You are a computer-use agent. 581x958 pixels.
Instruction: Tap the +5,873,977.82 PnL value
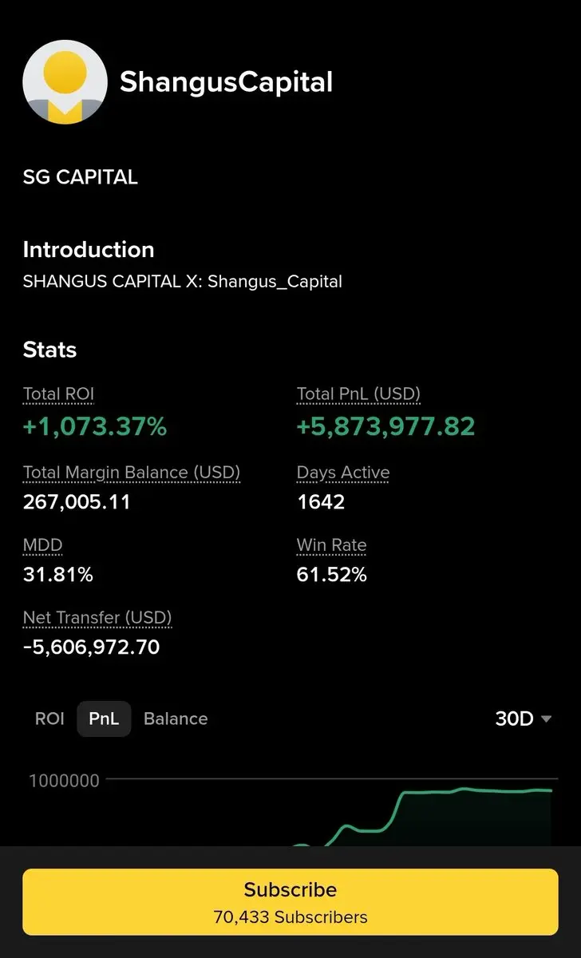point(385,426)
